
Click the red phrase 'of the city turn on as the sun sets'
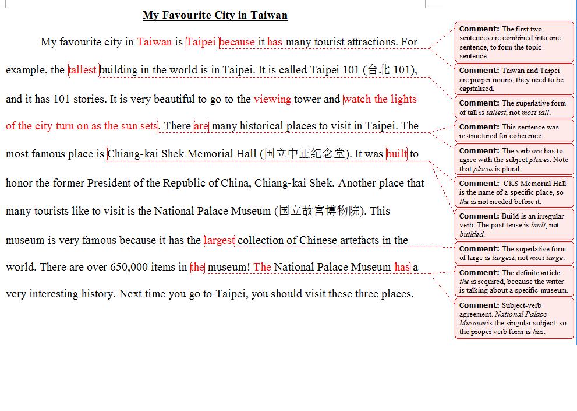(82, 126)
